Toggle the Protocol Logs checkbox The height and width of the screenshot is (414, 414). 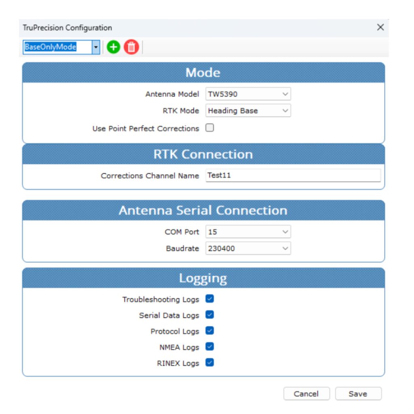coord(209,331)
